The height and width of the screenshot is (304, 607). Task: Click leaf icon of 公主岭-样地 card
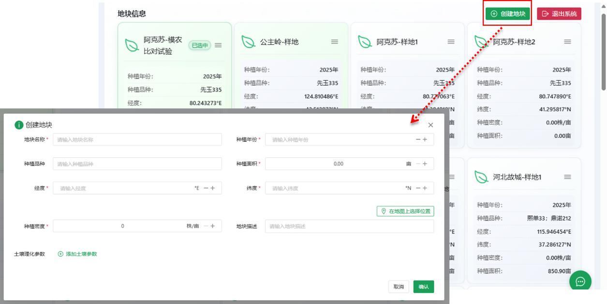click(249, 42)
